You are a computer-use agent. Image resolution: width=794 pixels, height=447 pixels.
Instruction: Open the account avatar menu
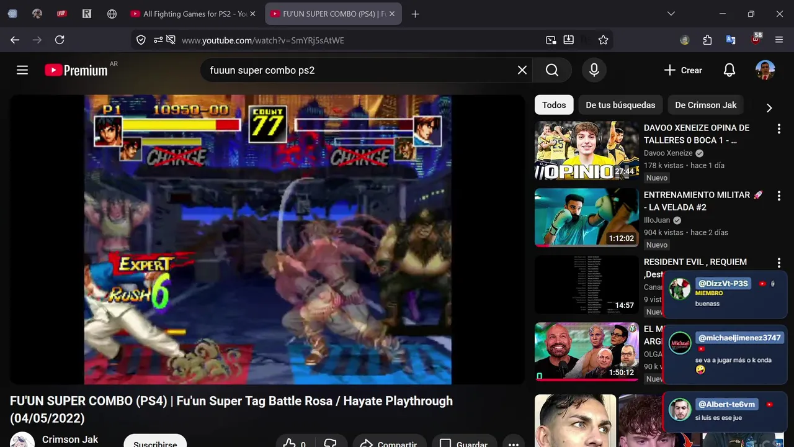[x=765, y=70]
